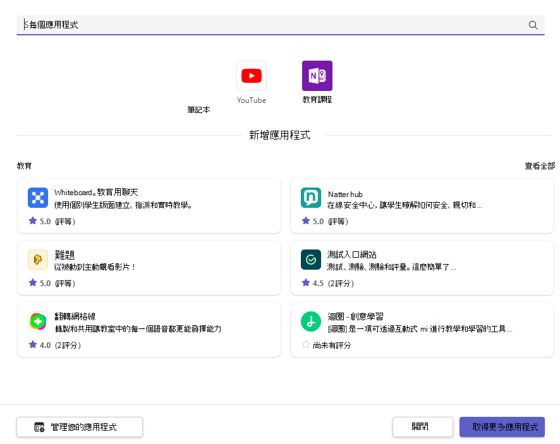The width and height of the screenshot is (560, 444).
Task: Click the 錄製和共用 description on 翻轉網格線
Action: [x=138, y=328]
